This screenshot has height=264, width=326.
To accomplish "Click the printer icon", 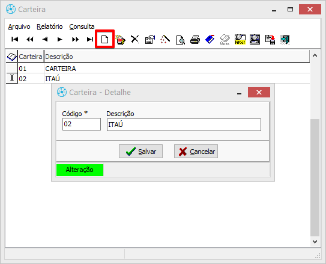I will tap(195, 40).
